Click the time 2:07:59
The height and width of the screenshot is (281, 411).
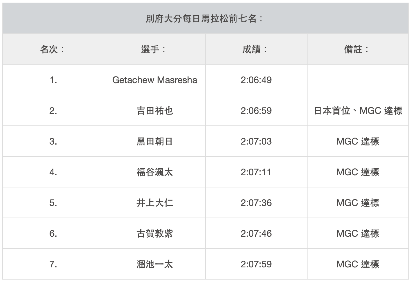coord(256,264)
